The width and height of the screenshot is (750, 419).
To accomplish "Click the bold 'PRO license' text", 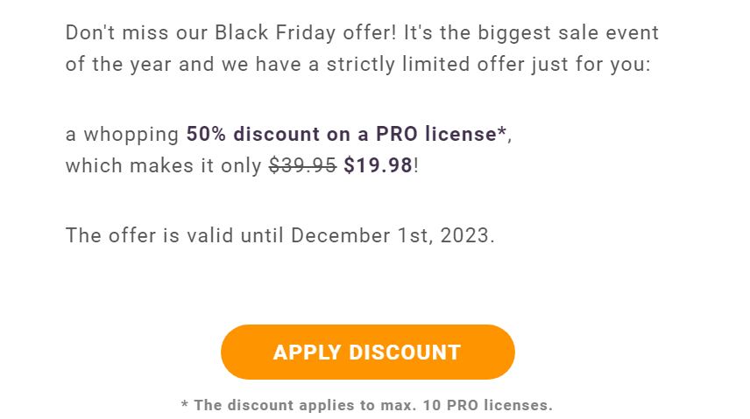I will click(436, 134).
